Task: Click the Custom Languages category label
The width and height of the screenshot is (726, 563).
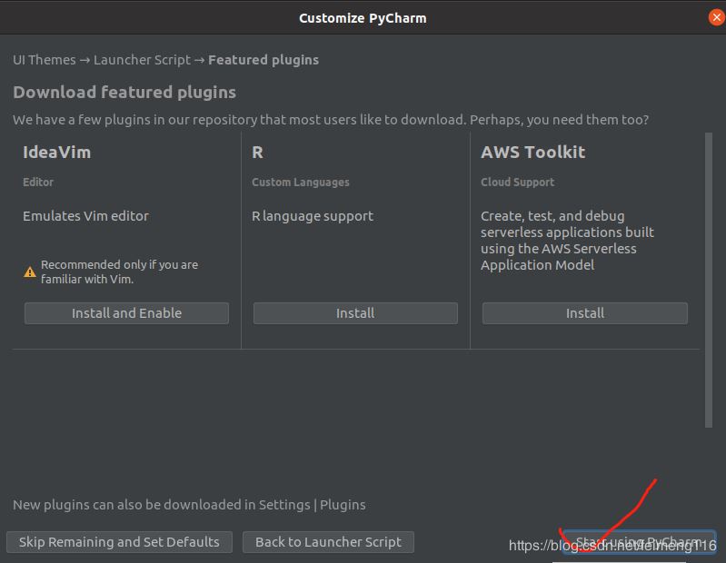Action: tap(300, 183)
